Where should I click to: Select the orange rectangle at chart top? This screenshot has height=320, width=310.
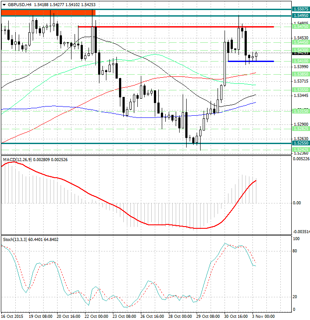click(x=48, y=13)
